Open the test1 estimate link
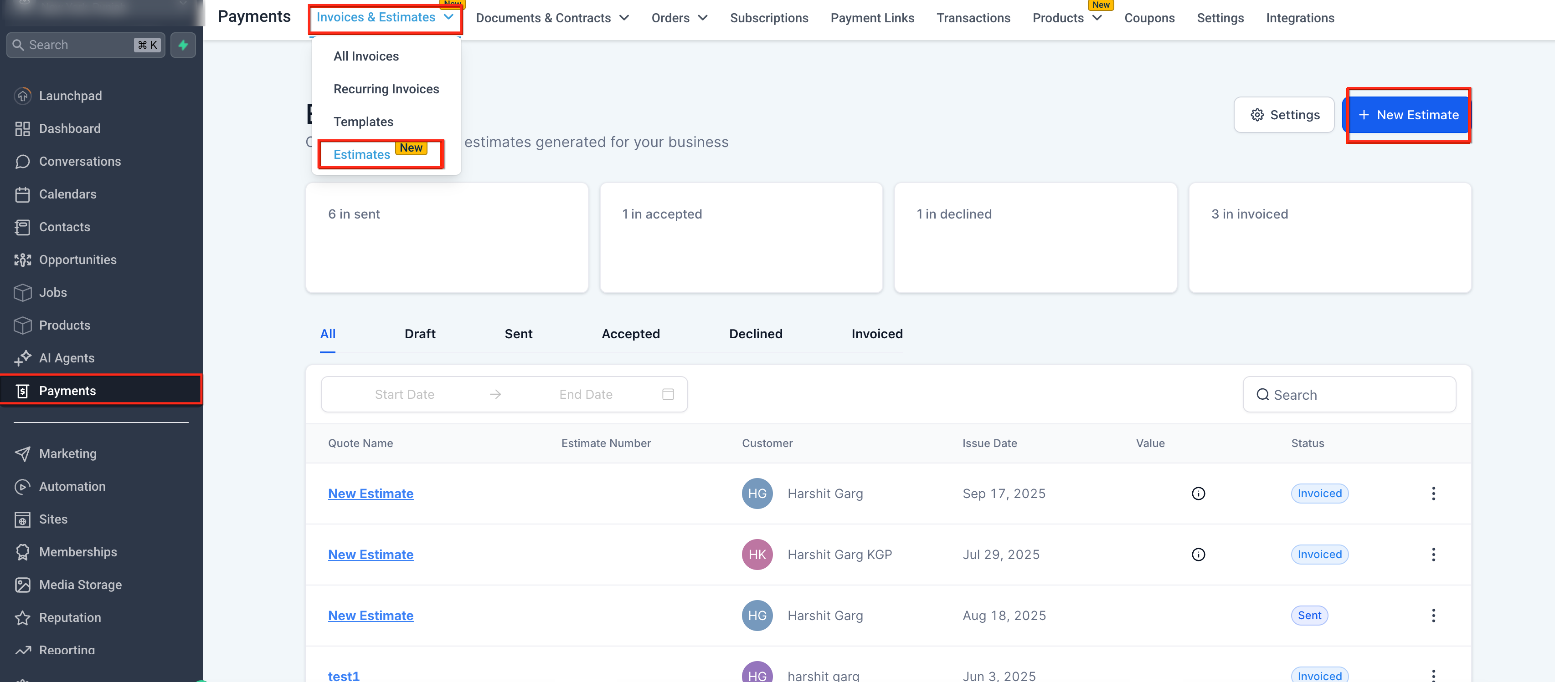 (x=344, y=676)
